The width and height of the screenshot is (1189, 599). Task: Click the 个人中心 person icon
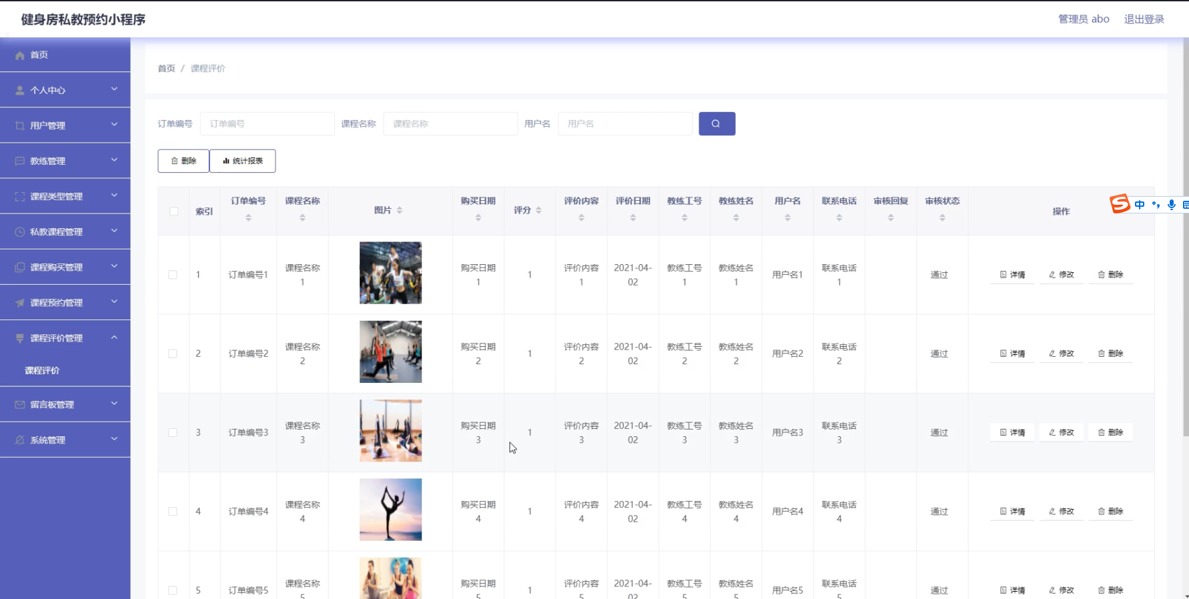pos(20,90)
